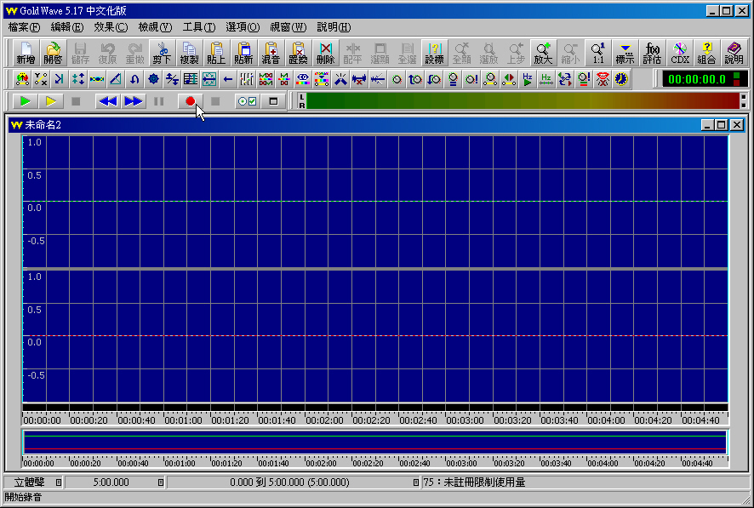This screenshot has width=754, height=508.
Task: Click the 新增 (New) toolbar icon
Action: coord(26,53)
